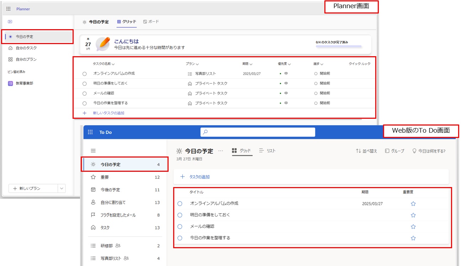Click the pencil greeting icon in Planner
This screenshot has height=266, width=462.
pyautogui.click(x=103, y=44)
